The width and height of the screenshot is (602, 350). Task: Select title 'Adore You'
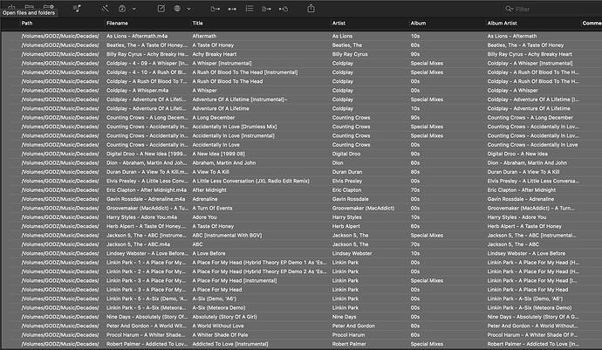pyautogui.click(x=204, y=217)
